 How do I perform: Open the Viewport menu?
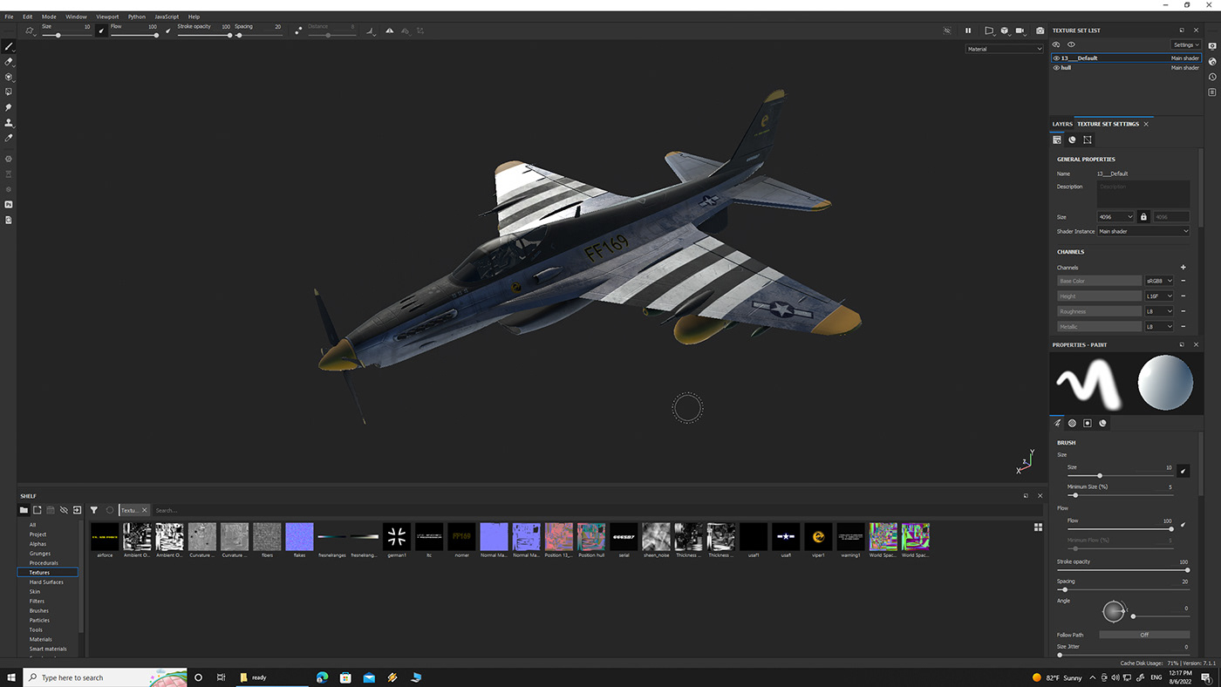pyautogui.click(x=106, y=16)
